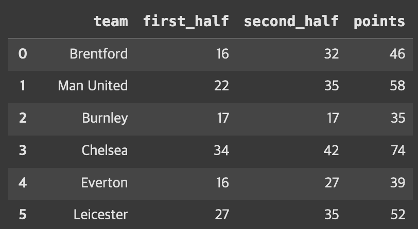The height and width of the screenshot is (229, 418).
Task: Click row index 5
Action: point(23,215)
